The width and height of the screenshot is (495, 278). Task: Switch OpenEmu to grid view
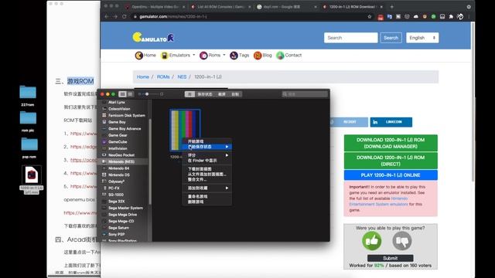122,94
